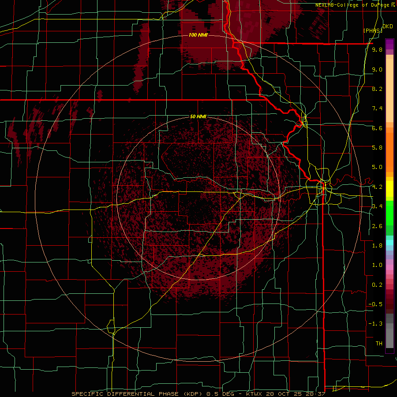Pick the purple segment atop the color bar

pos(390,44)
